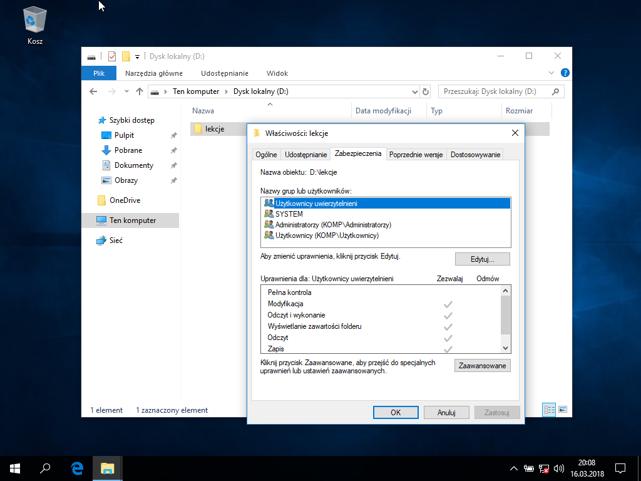
Task: Click the Edytuj... button
Action: [483, 259]
